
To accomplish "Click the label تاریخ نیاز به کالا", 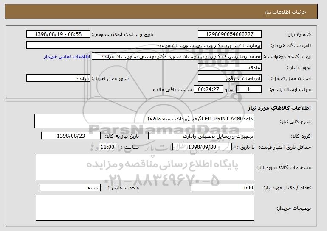I will click(122, 136).
